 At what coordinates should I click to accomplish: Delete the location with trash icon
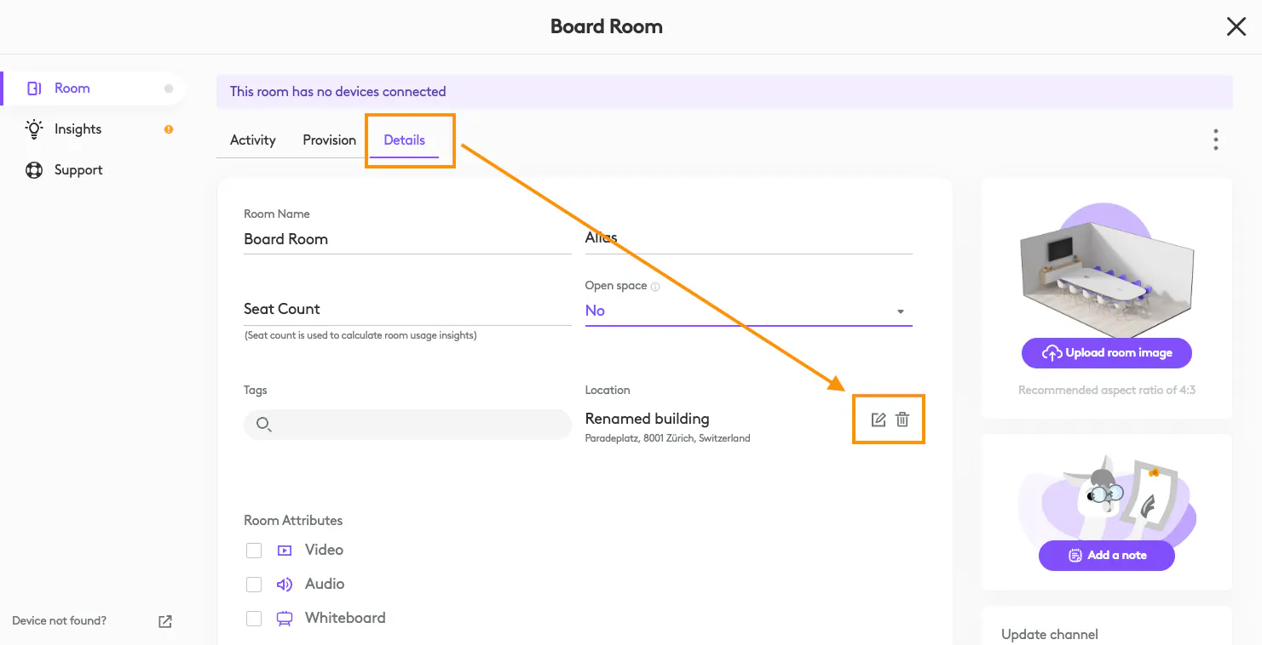pos(902,420)
